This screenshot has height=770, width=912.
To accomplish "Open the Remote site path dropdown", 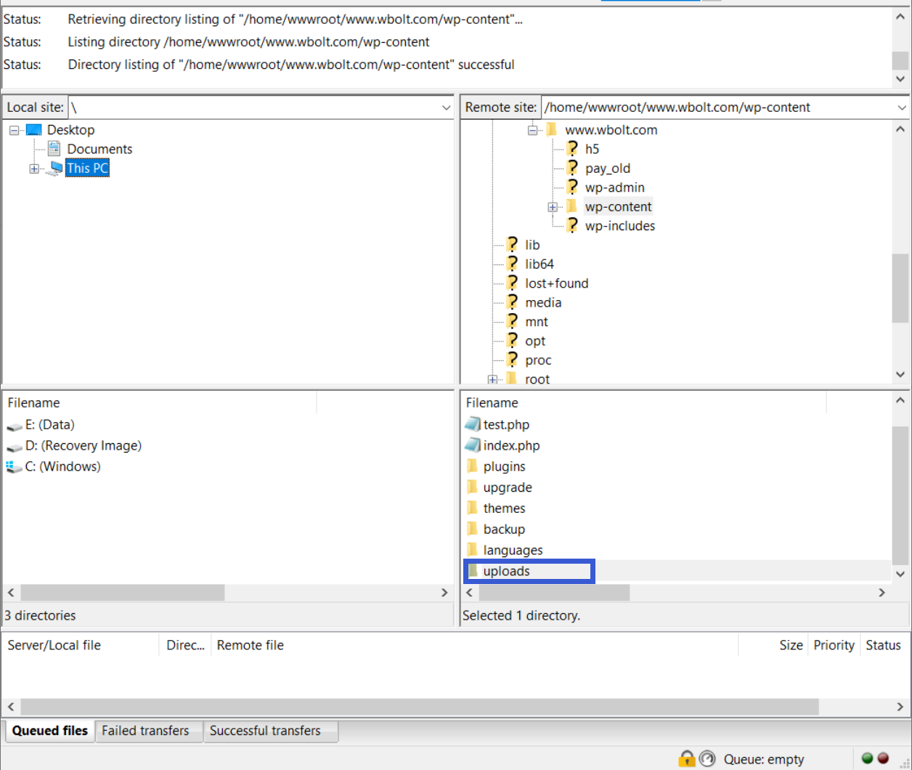I will (x=901, y=108).
